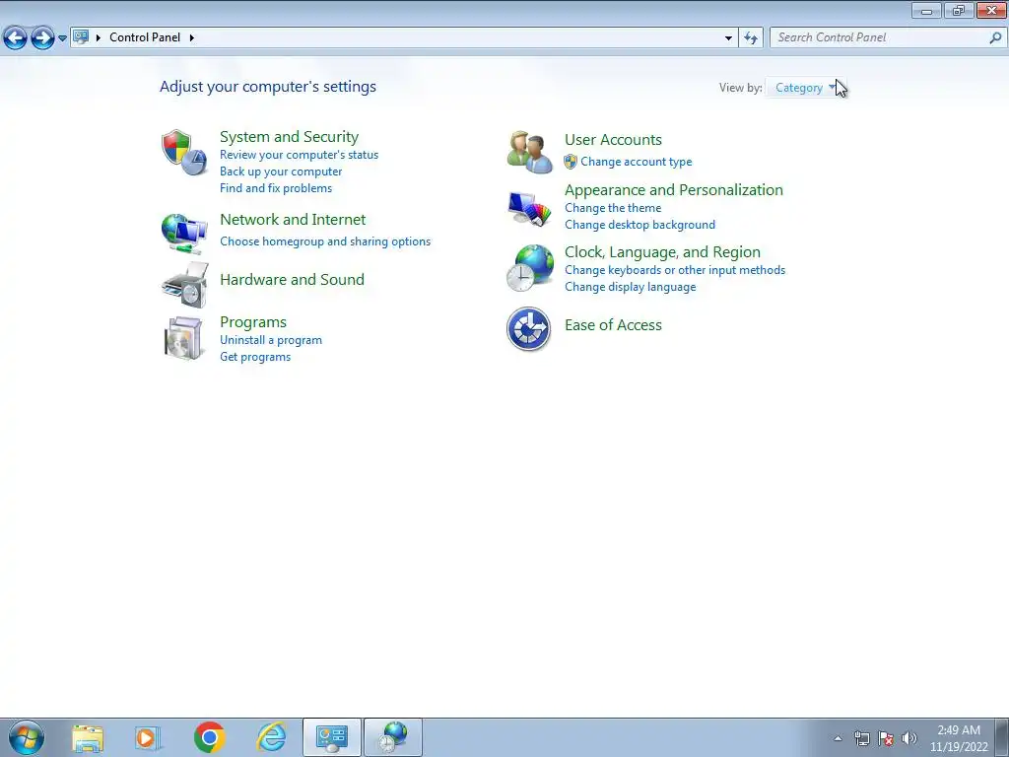
Task: Open the System and Security shield icon
Action: [184, 153]
